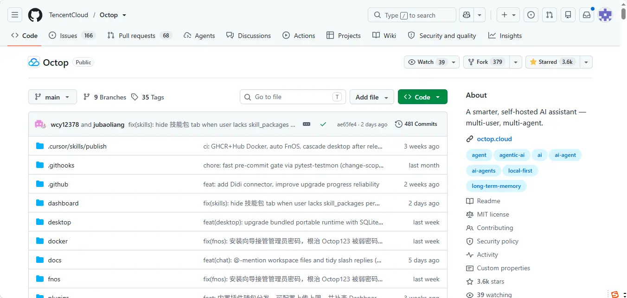
Task: Open the user avatar profile menu
Action: [605, 15]
